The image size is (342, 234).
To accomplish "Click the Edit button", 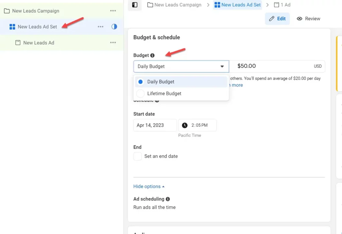I will [277, 19].
